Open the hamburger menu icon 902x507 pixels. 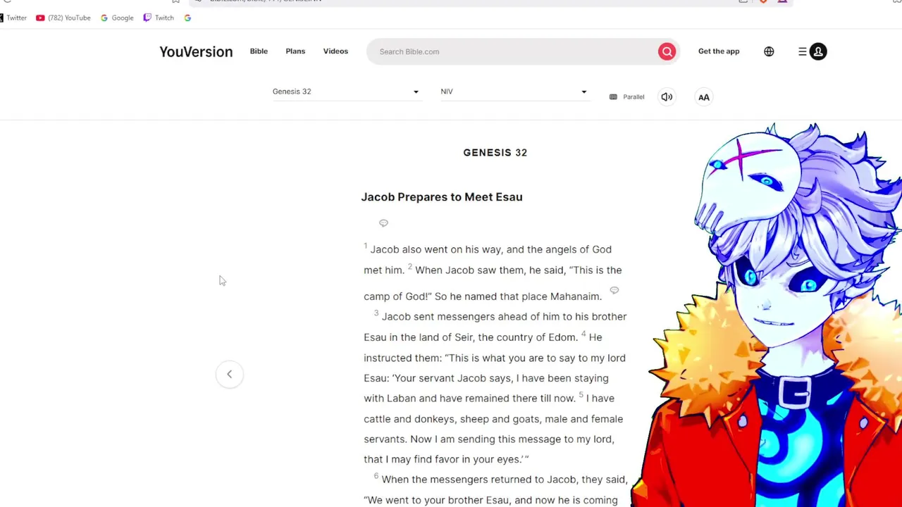pos(802,51)
